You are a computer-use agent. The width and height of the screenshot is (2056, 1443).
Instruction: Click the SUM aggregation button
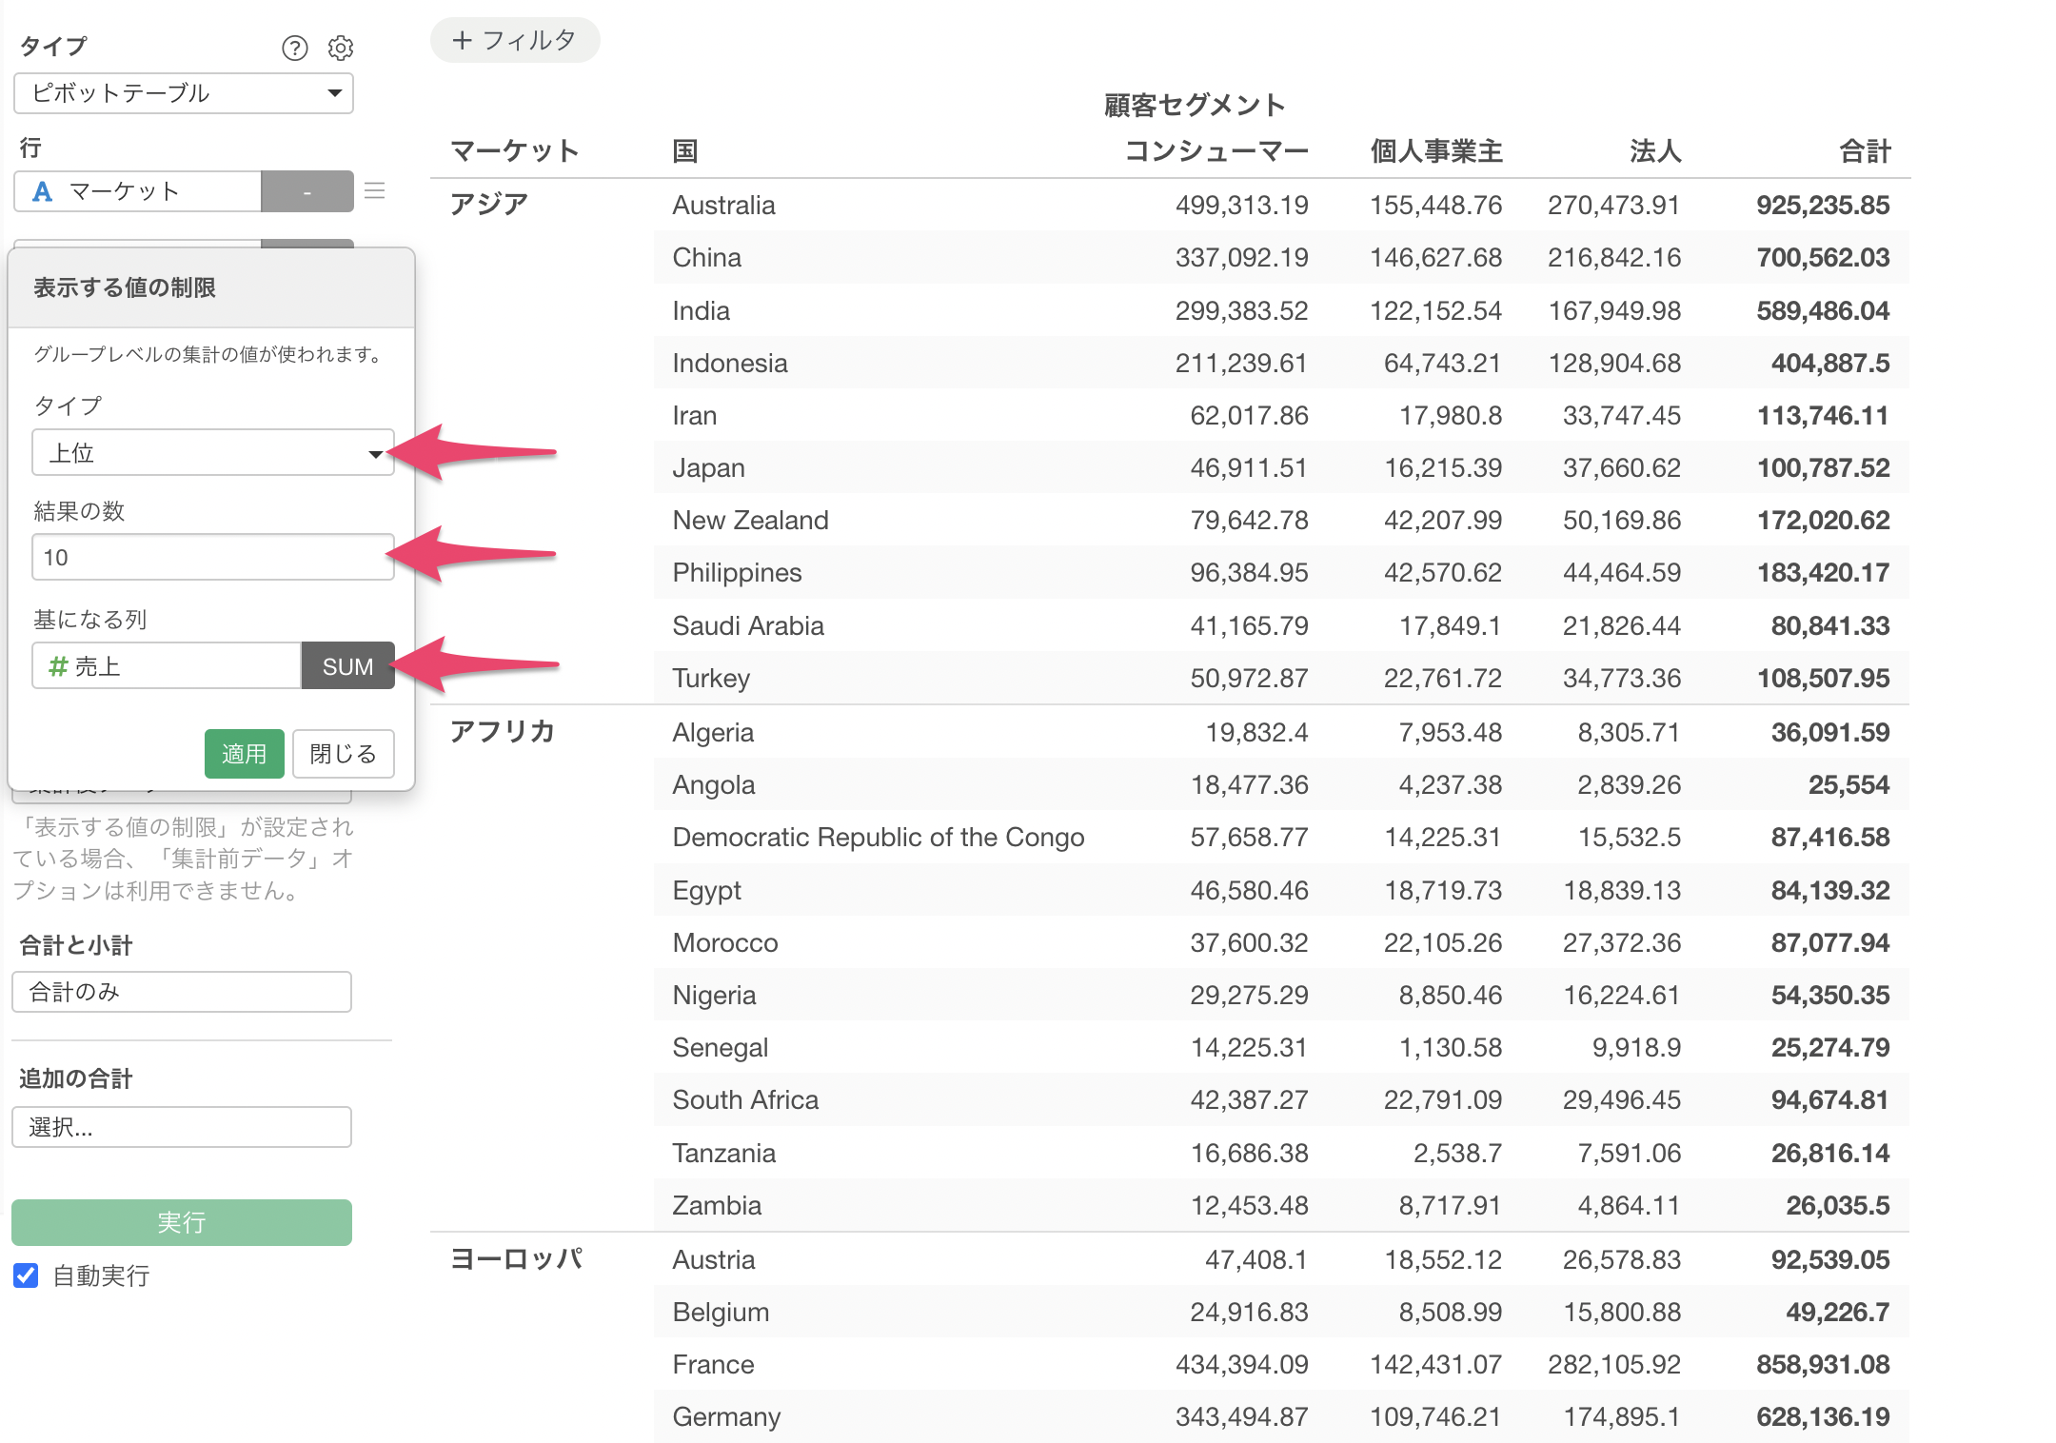[x=347, y=666]
